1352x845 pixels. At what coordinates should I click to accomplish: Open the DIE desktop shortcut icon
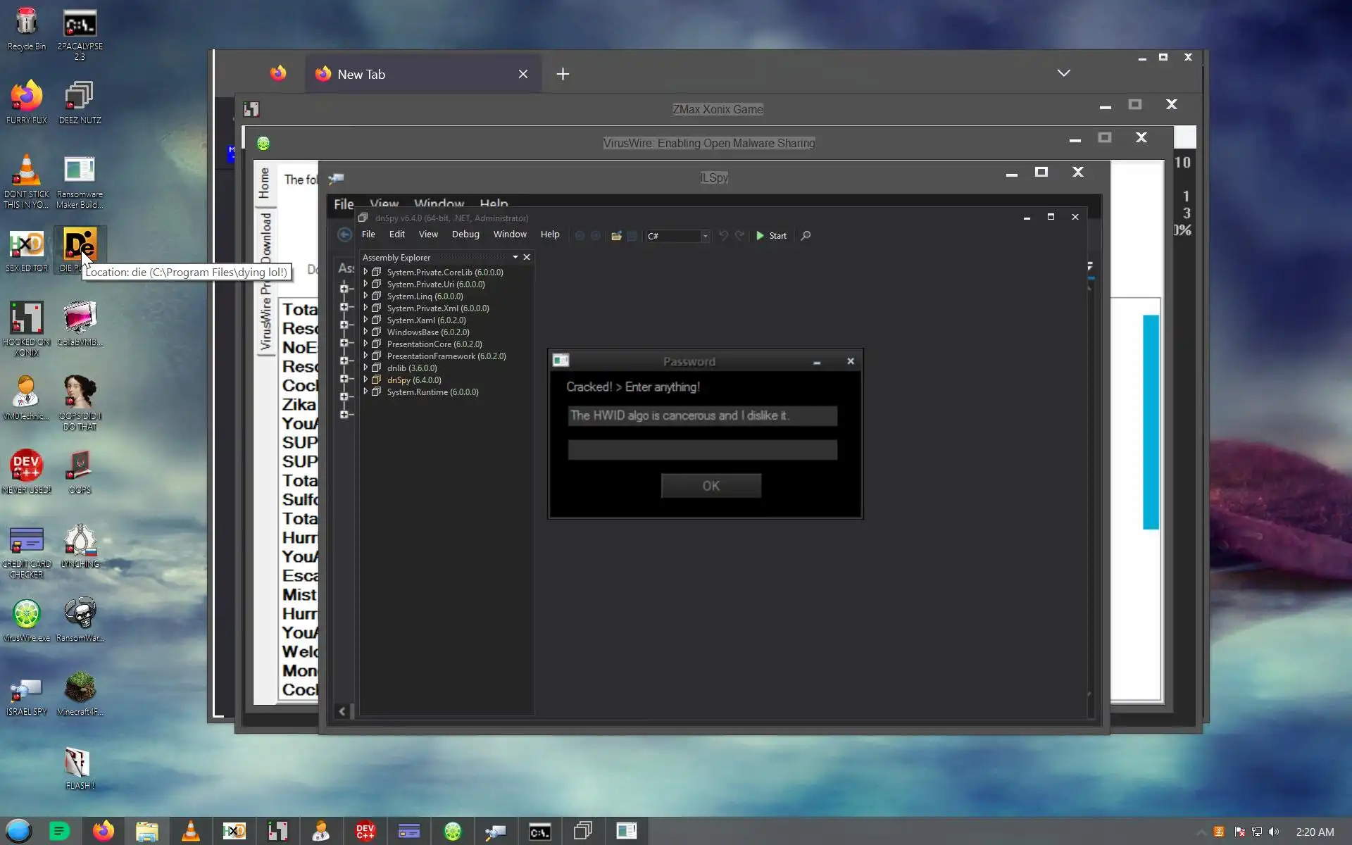coord(80,245)
